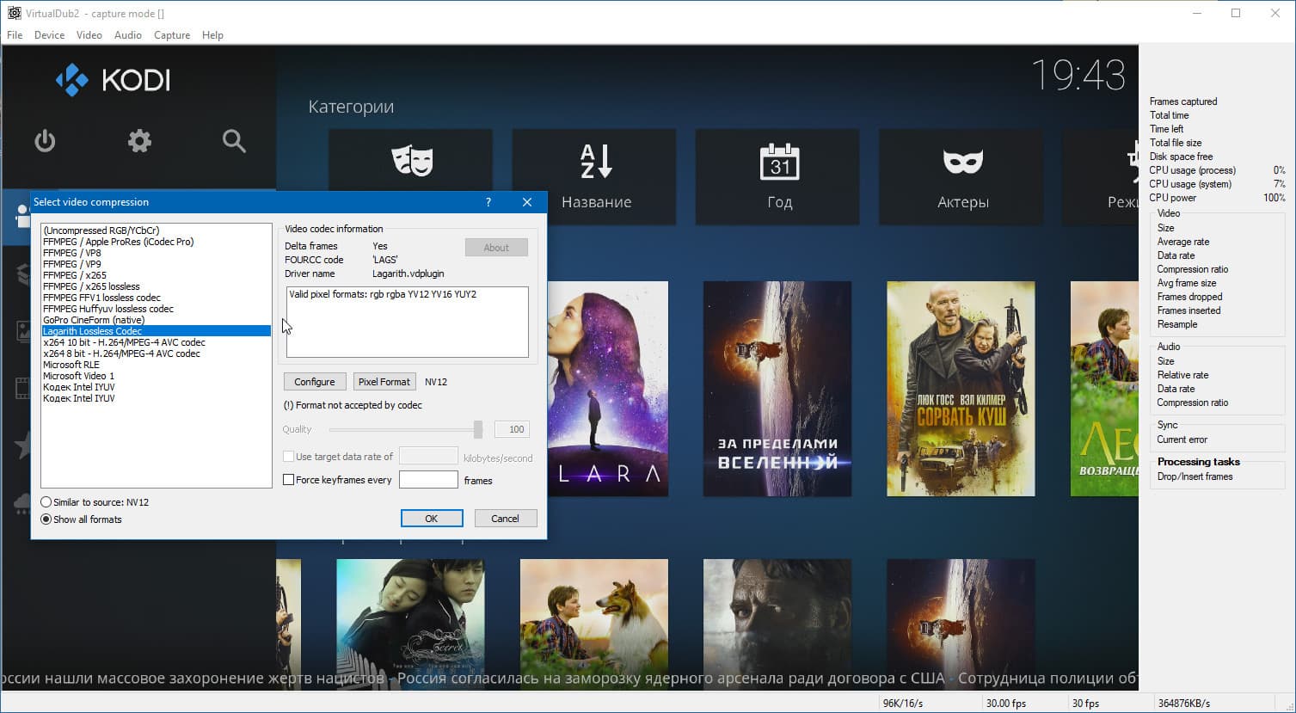Image resolution: width=1296 pixels, height=713 pixels.
Task: Open the Capture menu
Action: (172, 35)
